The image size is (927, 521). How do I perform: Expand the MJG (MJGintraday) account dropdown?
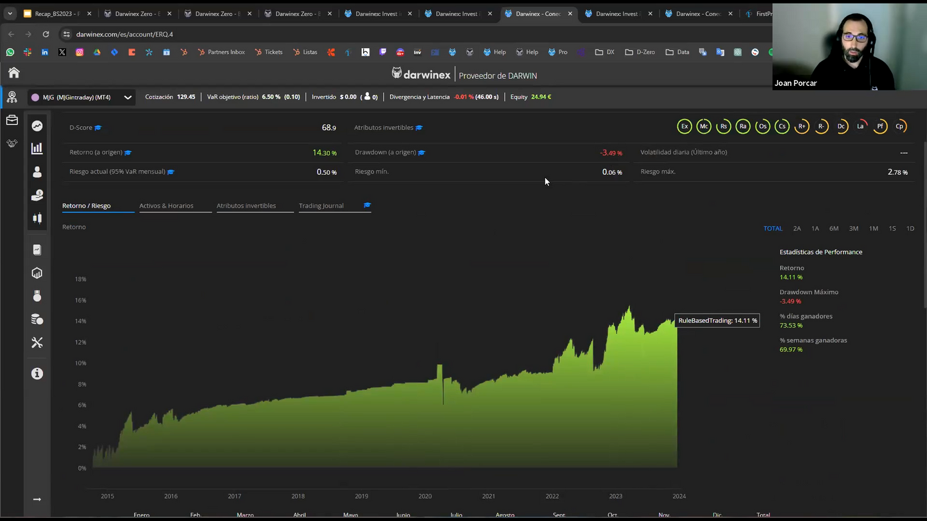(128, 97)
